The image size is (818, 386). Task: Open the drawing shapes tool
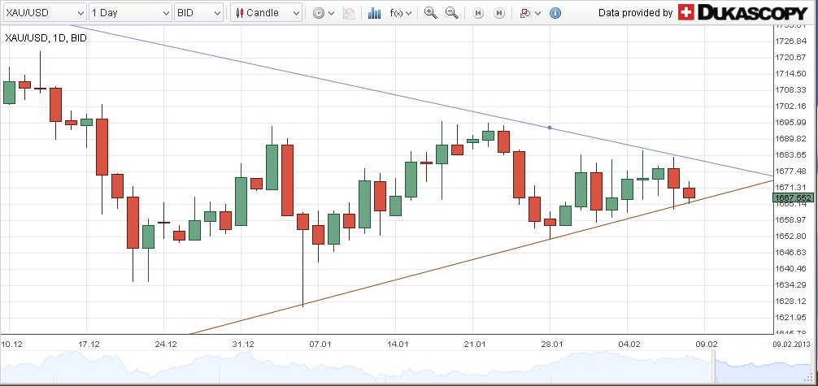tap(525, 13)
